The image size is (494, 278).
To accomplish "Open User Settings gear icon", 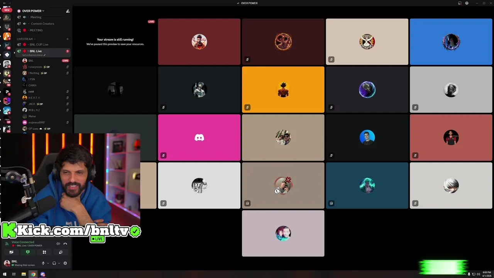I will click(65, 263).
